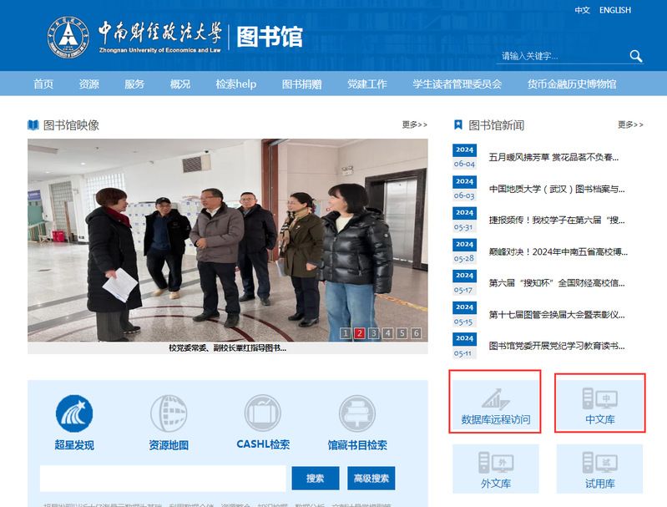Select the CASHL检索 icon
The image size is (667, 507).
(x=263, y=413)
